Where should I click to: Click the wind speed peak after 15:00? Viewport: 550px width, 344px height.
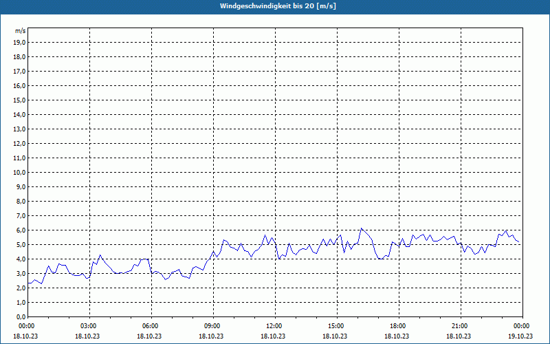click(x=362, y=228)
